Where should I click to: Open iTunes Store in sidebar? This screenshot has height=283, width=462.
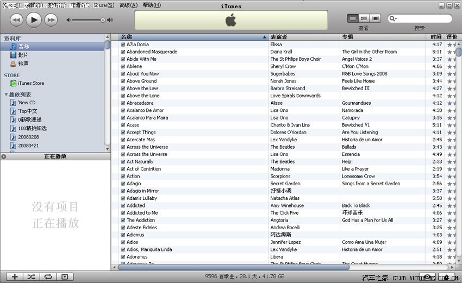(x=31, y=83)
